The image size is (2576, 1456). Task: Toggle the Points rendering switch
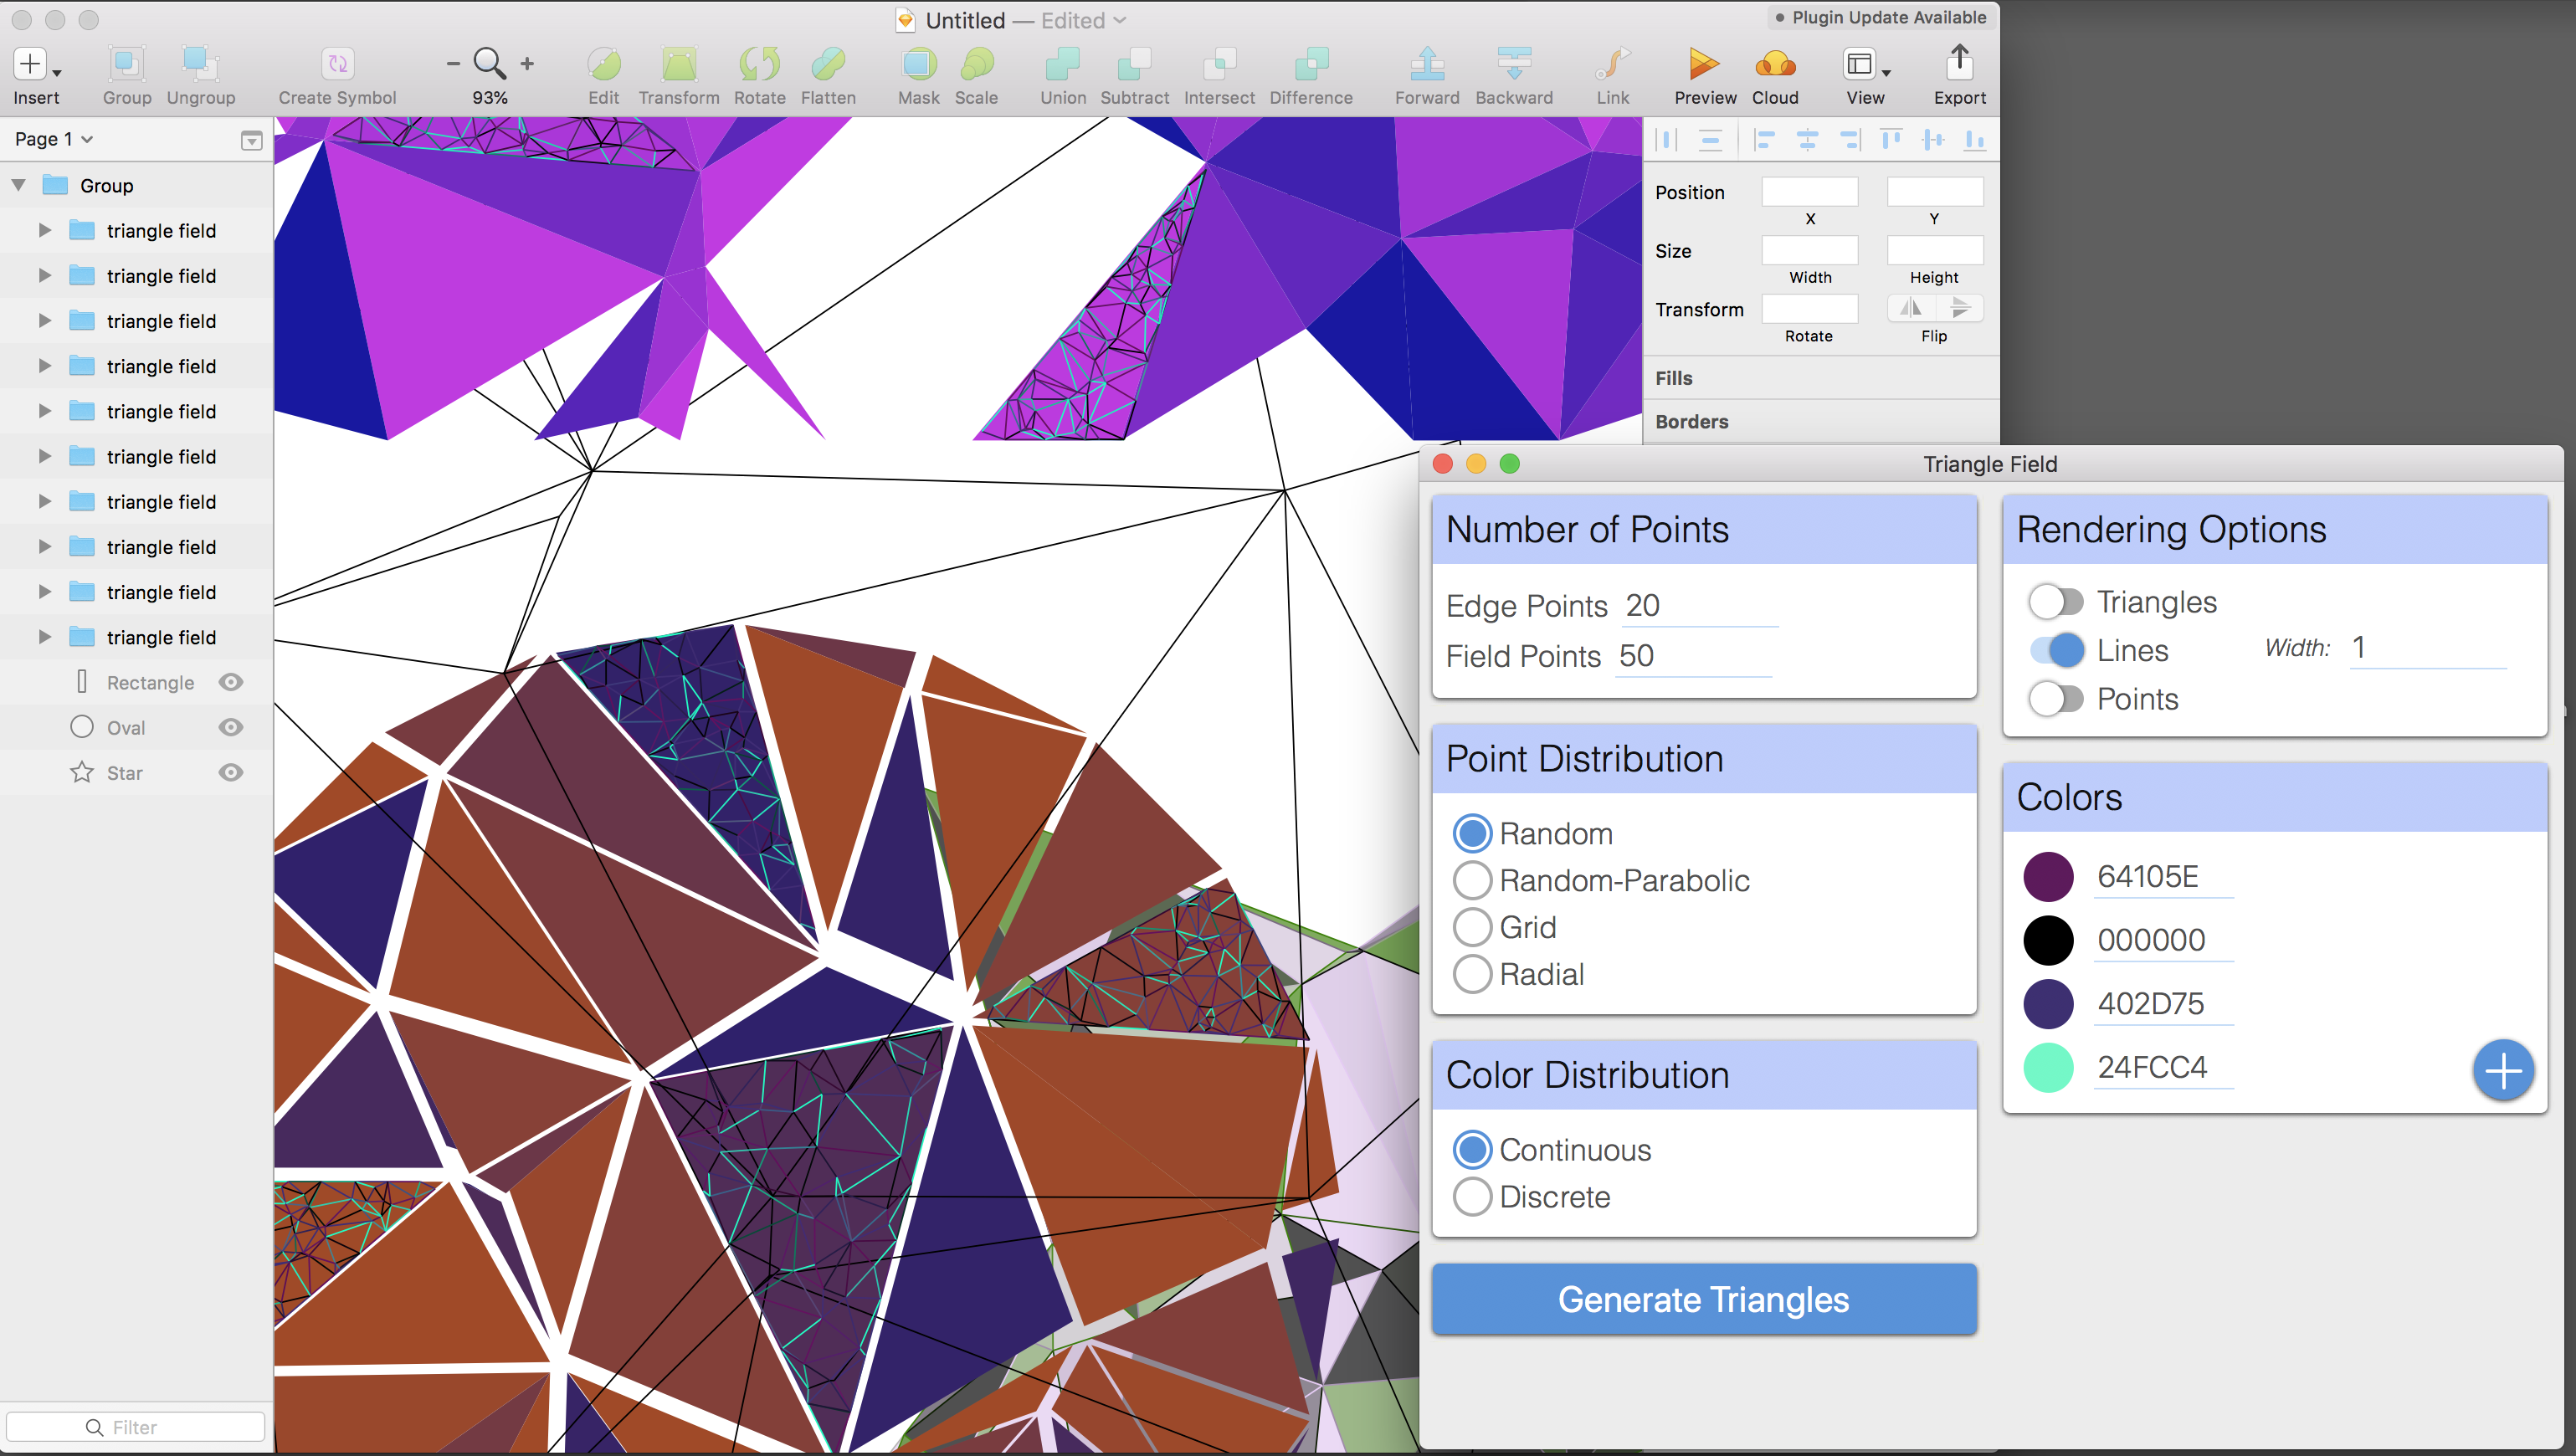pyautogui.click(x=2056, y=699)
